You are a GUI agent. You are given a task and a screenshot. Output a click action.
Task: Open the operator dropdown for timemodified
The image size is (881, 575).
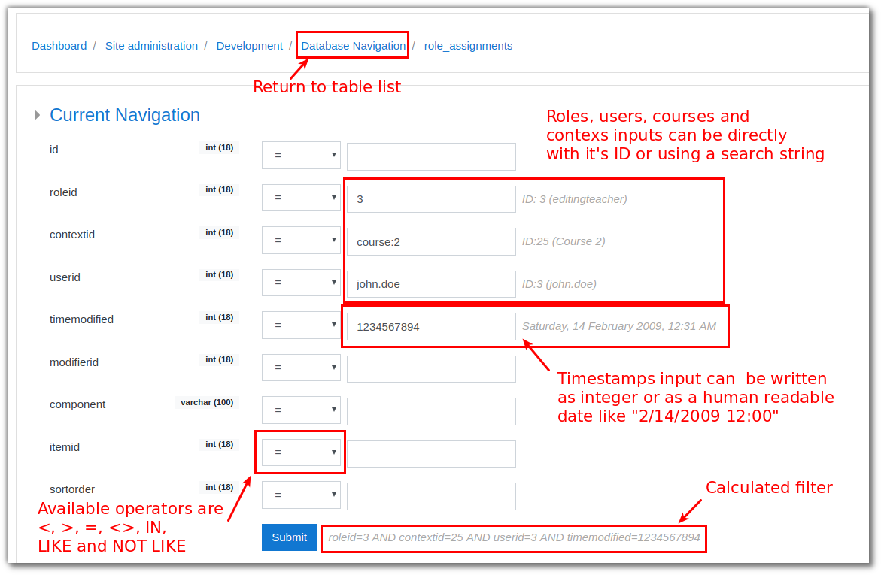pyautogui.click(x=301, y=325)
